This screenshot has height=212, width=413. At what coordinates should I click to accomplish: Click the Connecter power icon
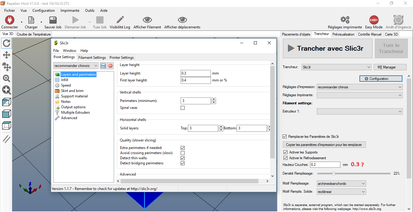click(10, 20)
